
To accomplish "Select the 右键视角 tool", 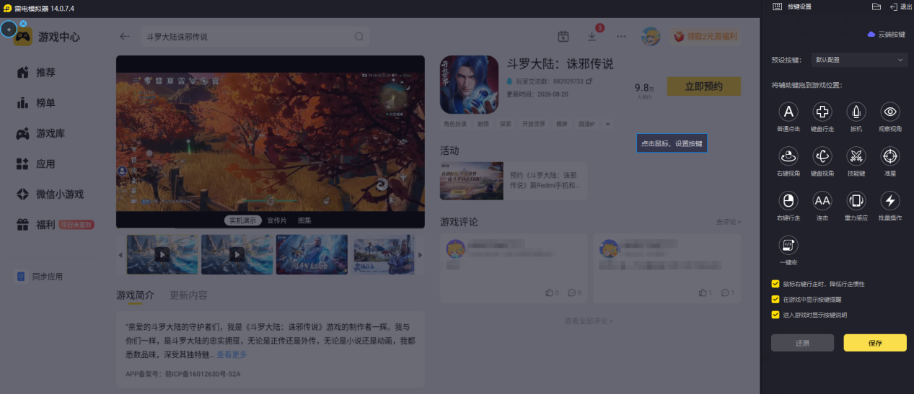I will [x=789, y=156].
